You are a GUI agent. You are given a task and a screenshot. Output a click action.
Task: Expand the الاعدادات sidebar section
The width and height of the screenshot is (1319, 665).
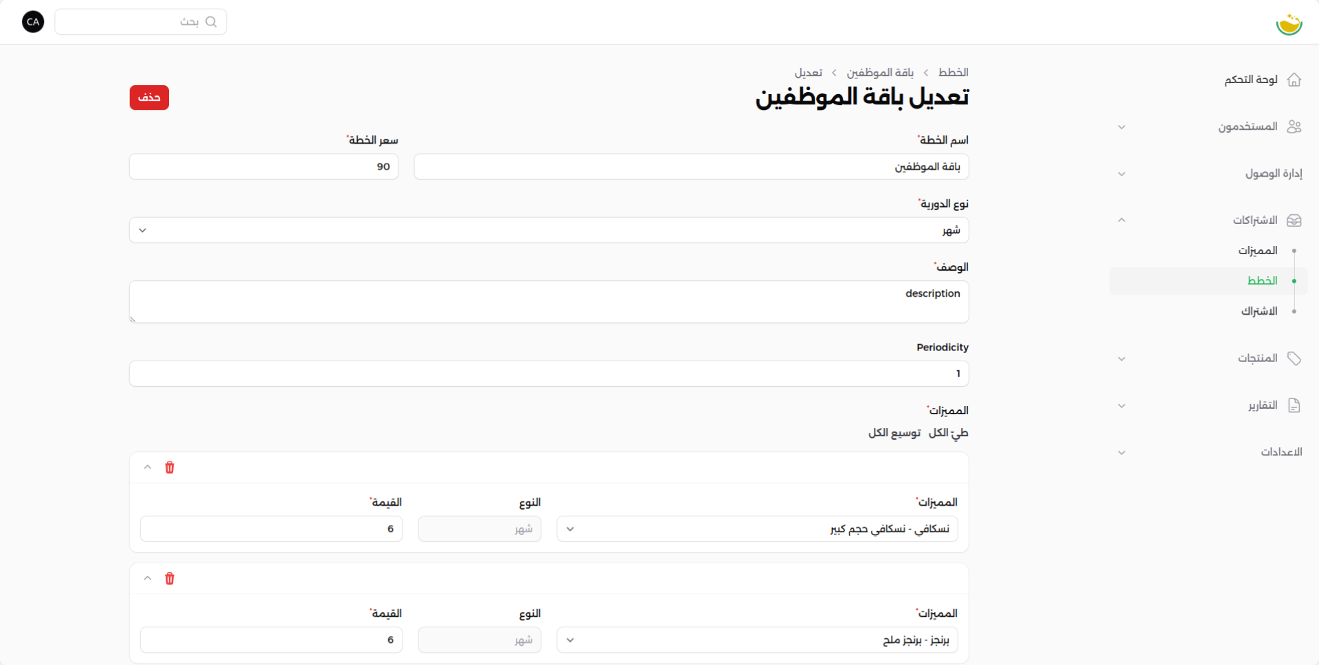pos(1122,453)
